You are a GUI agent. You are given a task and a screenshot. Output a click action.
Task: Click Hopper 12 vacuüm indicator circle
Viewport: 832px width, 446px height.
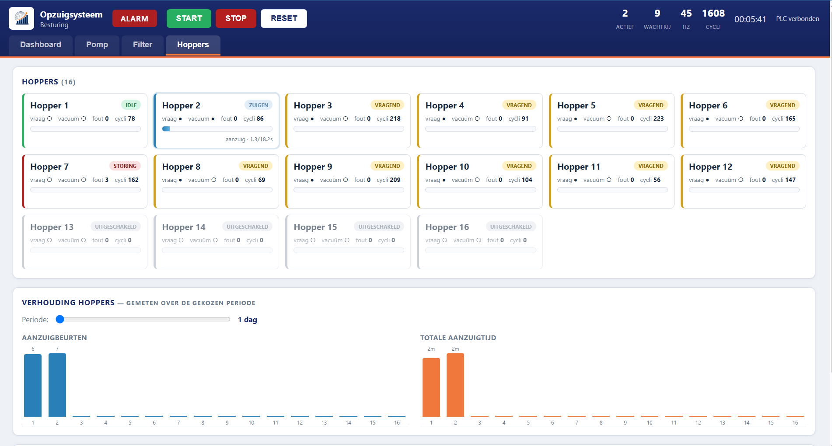coord(741,180)
